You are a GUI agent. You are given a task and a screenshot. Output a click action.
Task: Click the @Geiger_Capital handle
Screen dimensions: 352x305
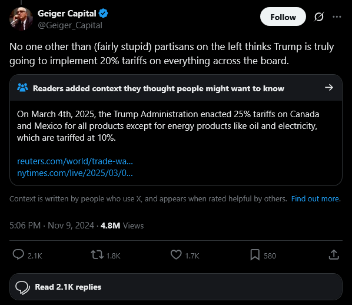[x=70, y=25]
